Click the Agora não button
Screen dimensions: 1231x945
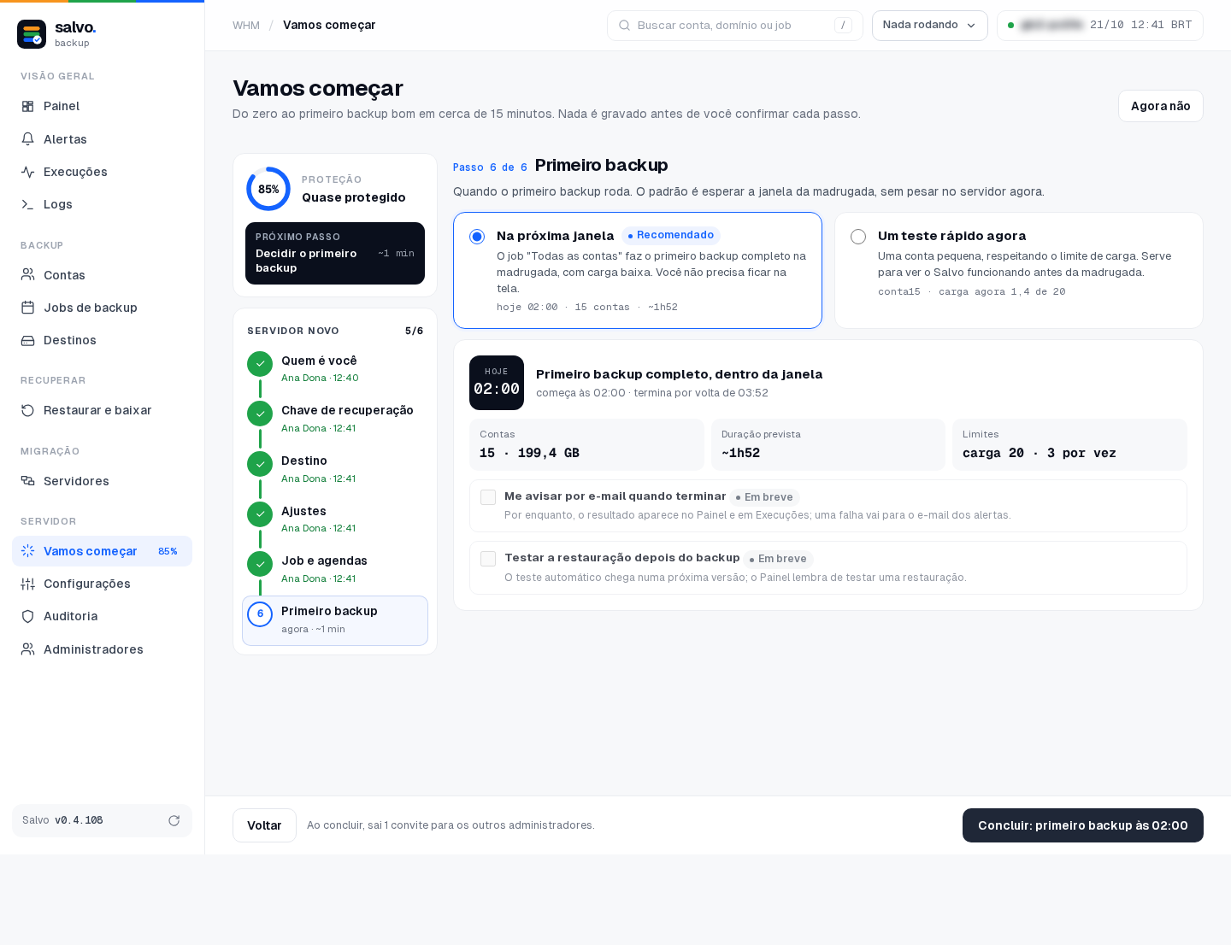tap(1161, 106)
